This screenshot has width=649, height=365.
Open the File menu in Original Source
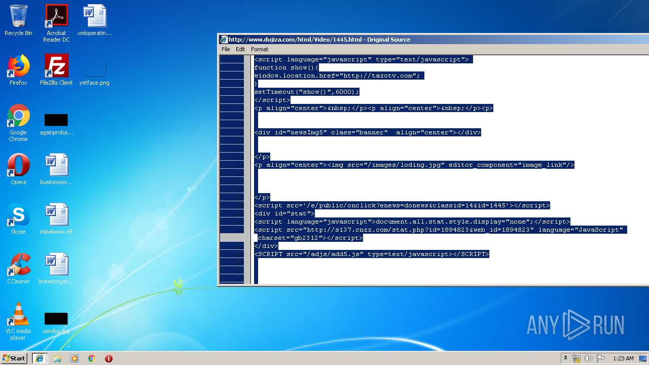(226, 49)
